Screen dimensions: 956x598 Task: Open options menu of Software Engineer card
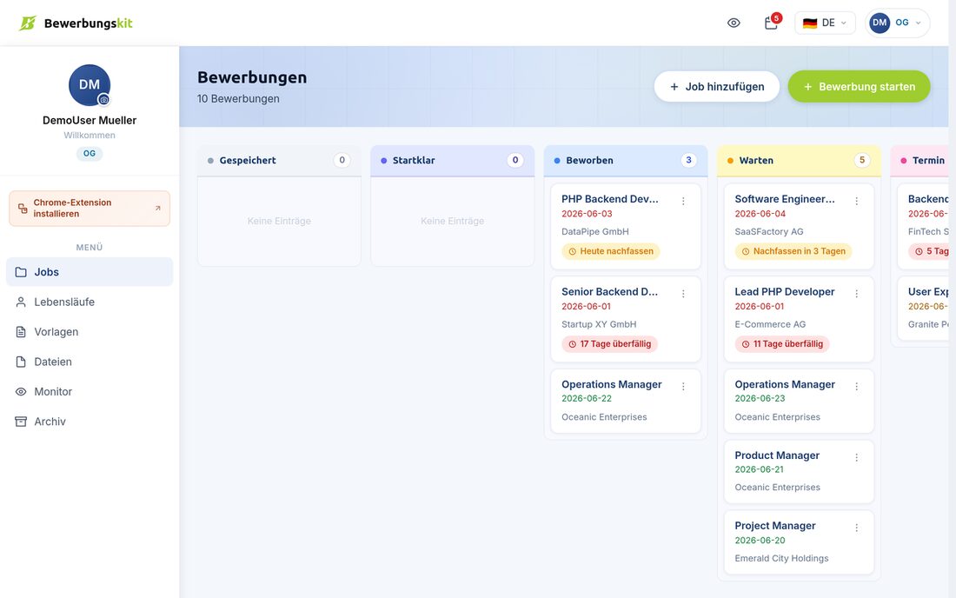point(857,201)
